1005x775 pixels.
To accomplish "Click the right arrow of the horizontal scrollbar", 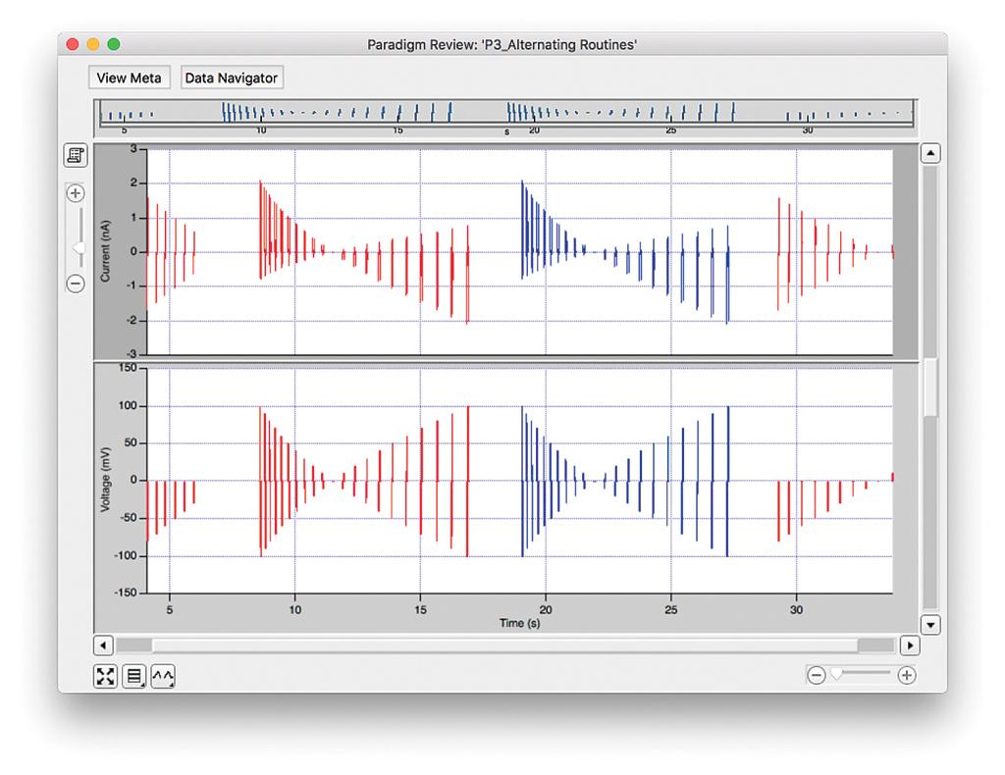I will click(910, 646).
